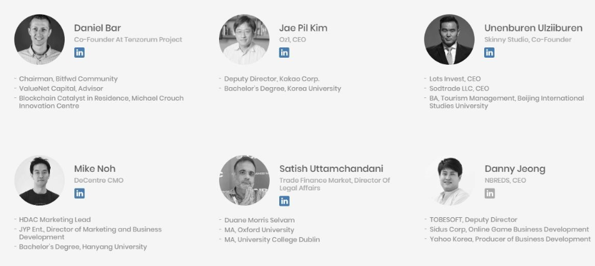Open Mike Noh's LinkedIn icon

[x=79, y=194]
